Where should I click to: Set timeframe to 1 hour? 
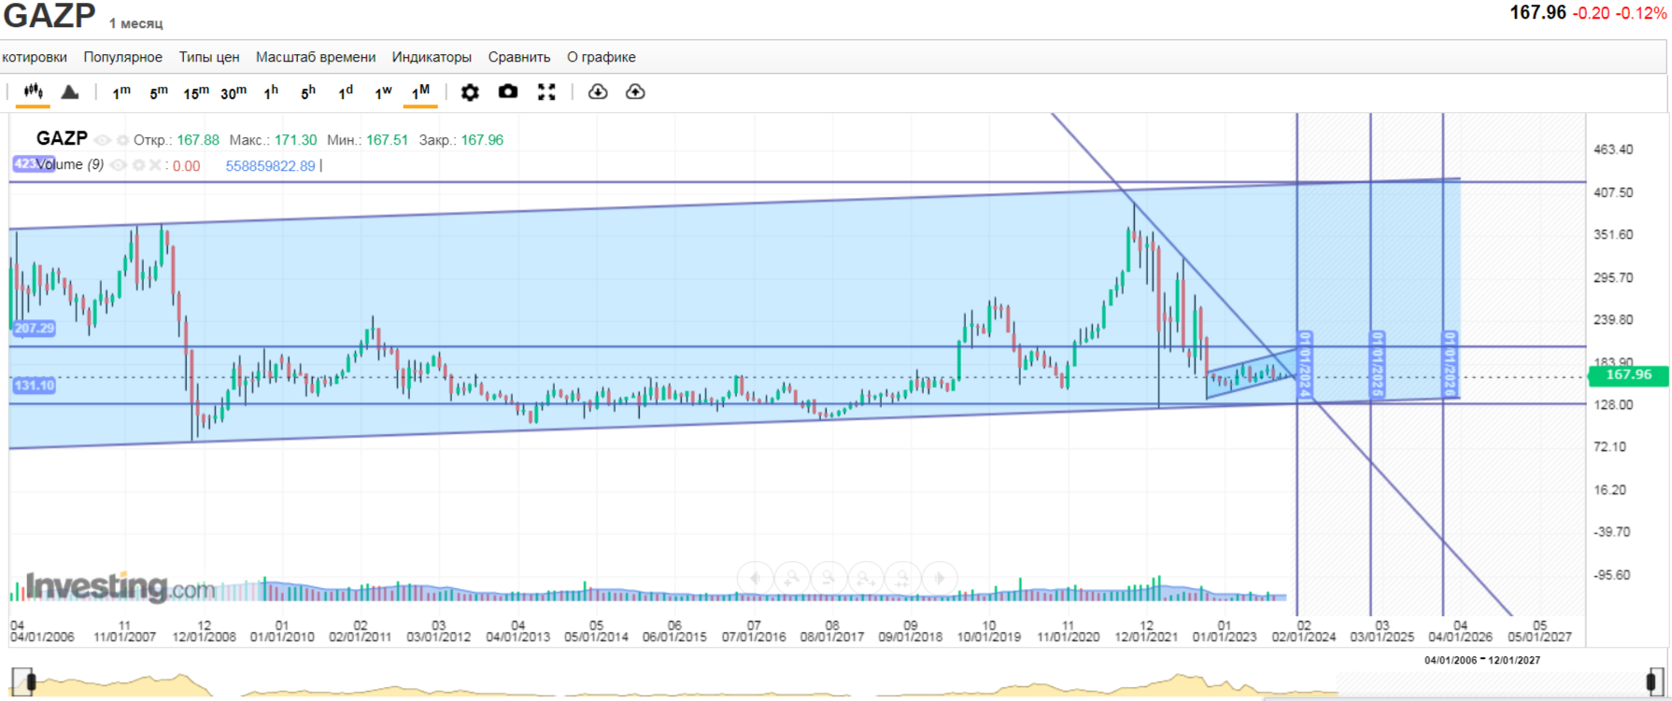click(x=271, y=92)
